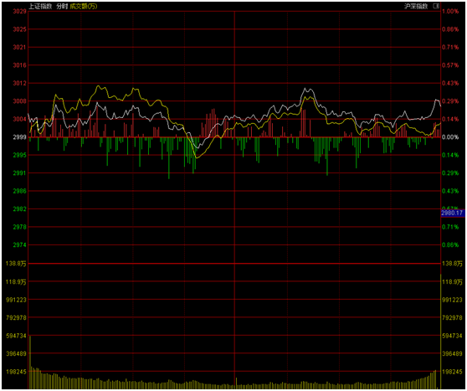467x391 pixels.
Task: Click the 3012 price axis label
Action: 19,83
